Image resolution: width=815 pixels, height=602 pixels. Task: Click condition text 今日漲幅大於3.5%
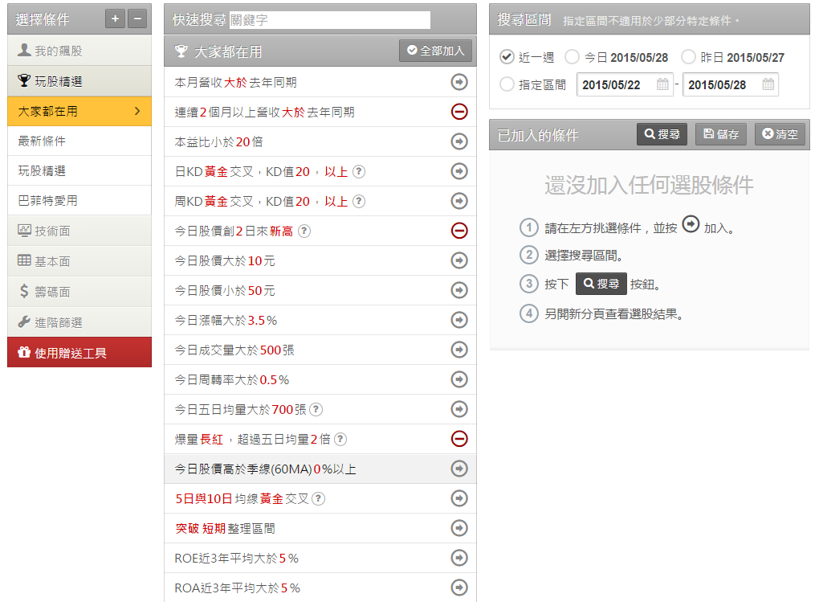coord(226,321)
